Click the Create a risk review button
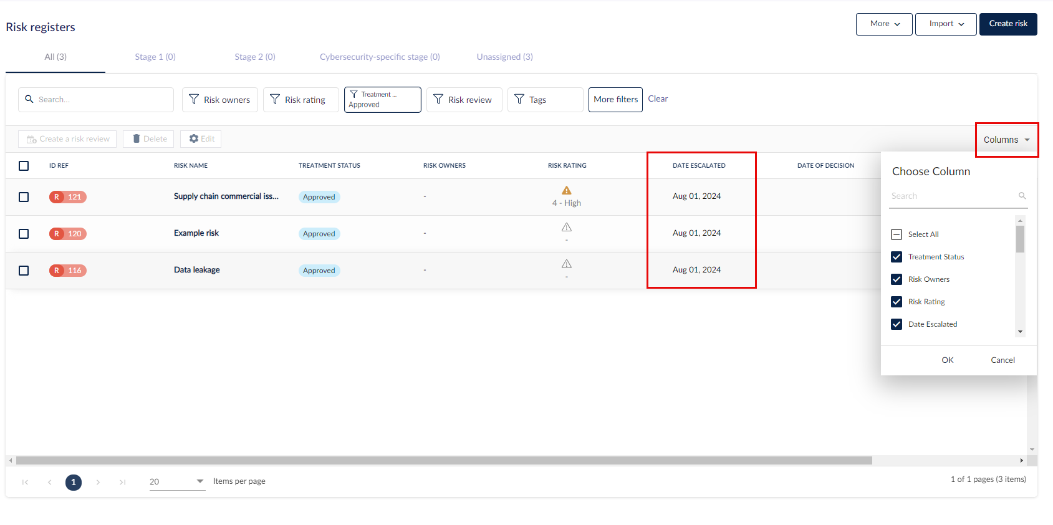This screenshot has height=525, width=1053. (67, 139)
